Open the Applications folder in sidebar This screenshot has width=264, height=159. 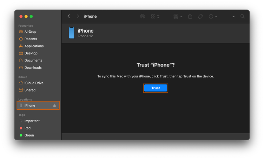point(34,46)
